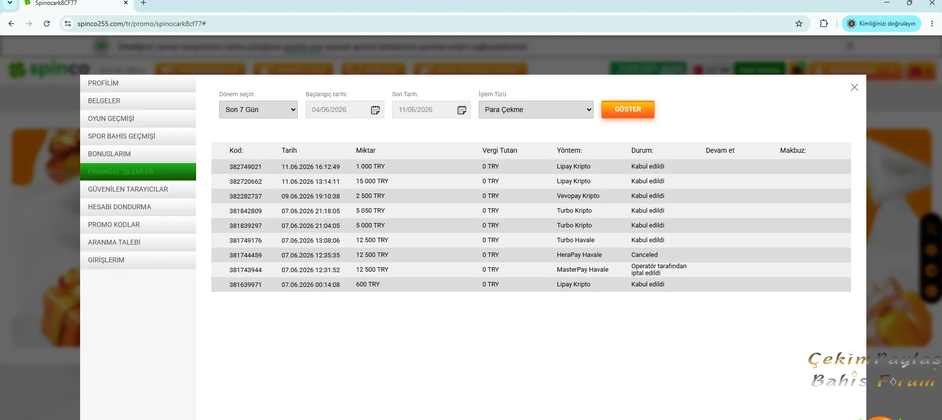Open a new browser tab
The image size is (942, 420).
[143, 3]
